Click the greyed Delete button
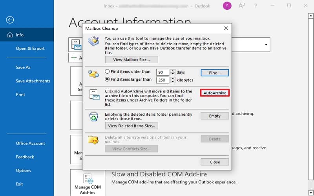The width and height of the screenshot is (314, 196). coord(215,139)
